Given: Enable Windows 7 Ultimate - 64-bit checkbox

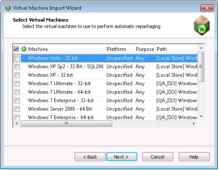Looking at the screenshot, I should (x=17, y=92).
